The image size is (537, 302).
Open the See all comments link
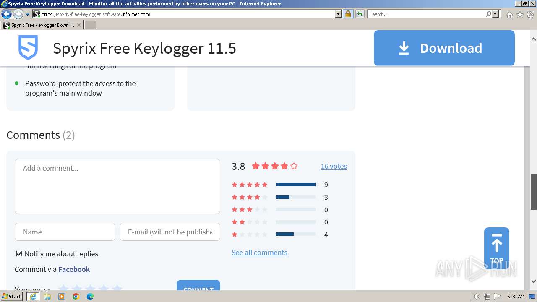(x=259, y=253)
